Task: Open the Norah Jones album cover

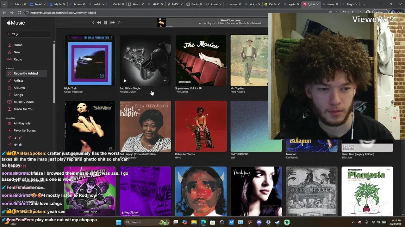Action: (x=256, y=191)
